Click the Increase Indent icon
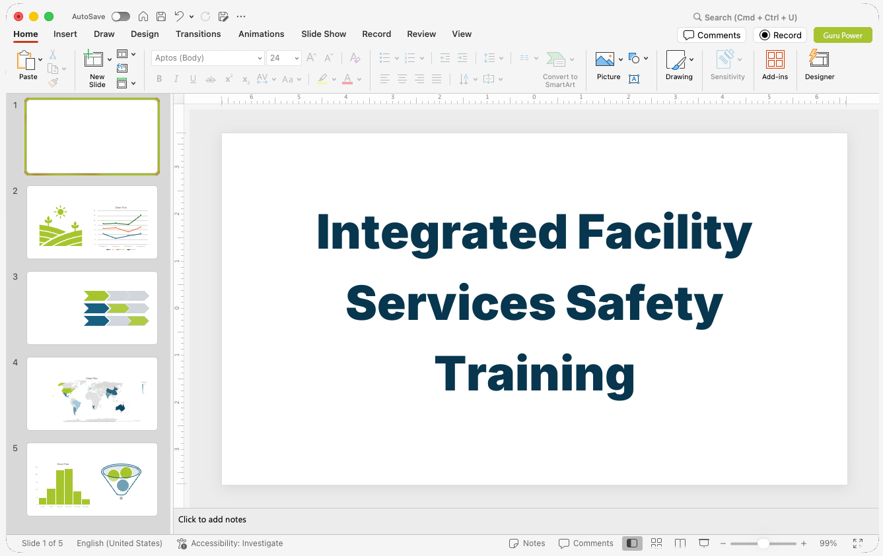Image resolution: width=883 pixels, height=556 pixels. pyautogui.click(x=462, y=58)
